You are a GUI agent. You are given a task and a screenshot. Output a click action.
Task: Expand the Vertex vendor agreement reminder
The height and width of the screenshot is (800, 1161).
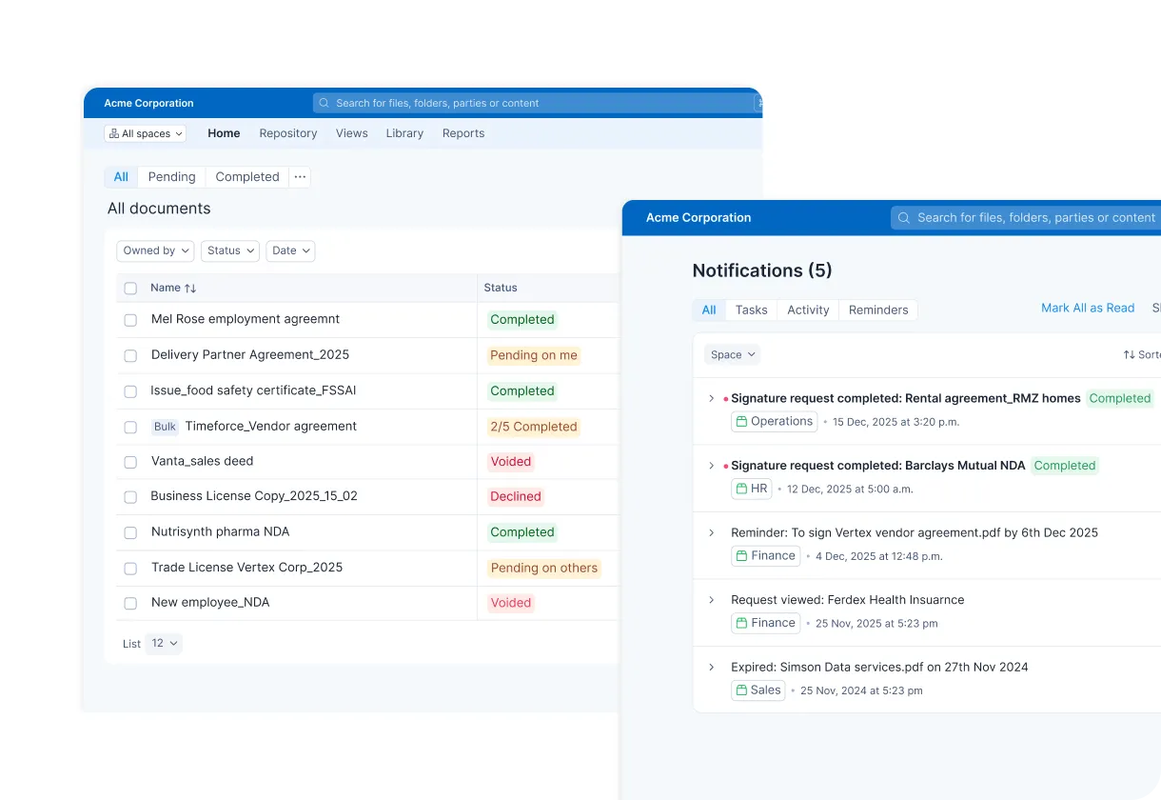pyautogui.click(x=711, y=532)
